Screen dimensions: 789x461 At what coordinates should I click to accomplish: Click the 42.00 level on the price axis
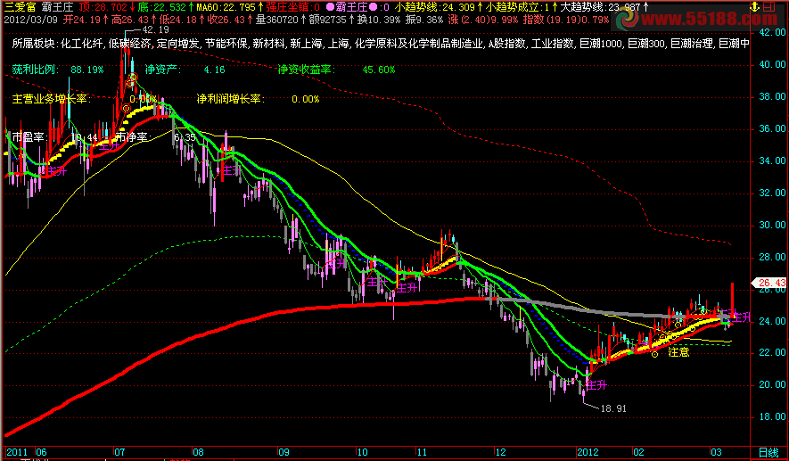tap(774, 32)
